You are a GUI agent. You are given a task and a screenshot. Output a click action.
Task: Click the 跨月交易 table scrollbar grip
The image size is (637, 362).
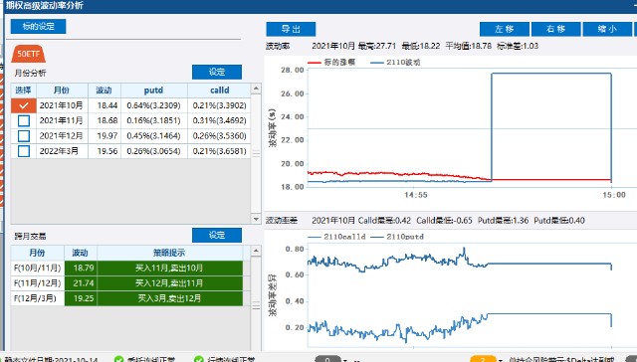point(256,306)
